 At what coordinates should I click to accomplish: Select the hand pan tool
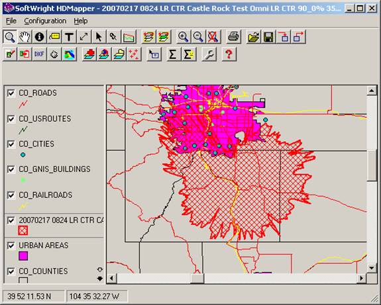tap(25, 37)
